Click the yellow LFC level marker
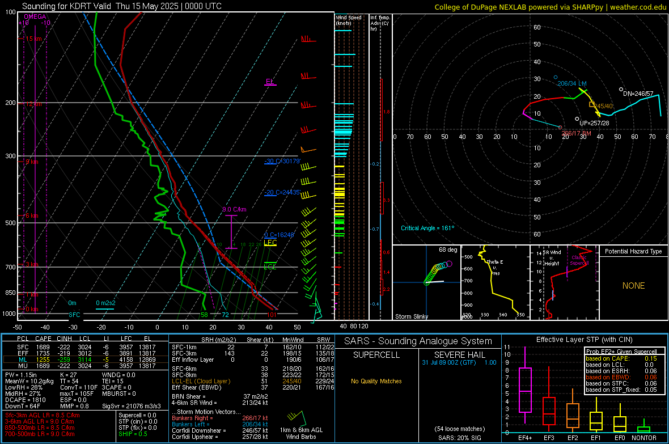Viewport: 669px width, 444px height. [x=270, y=243]
